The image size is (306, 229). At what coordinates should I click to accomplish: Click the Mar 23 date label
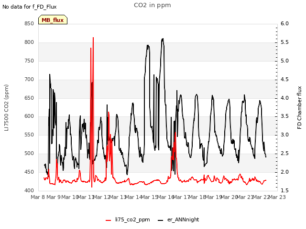[x=277, y=197]
